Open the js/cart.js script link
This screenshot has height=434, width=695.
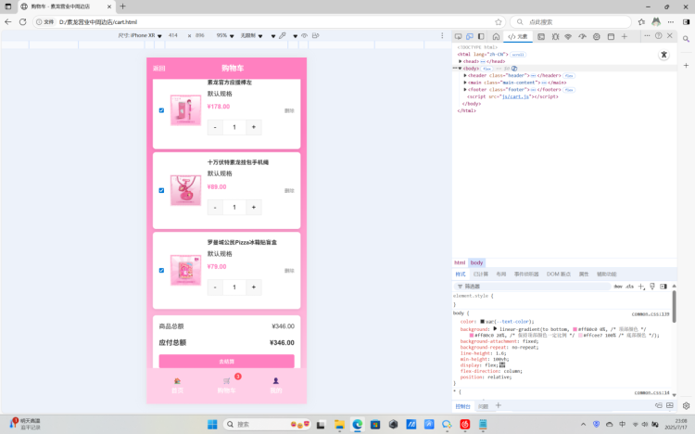pos(515,96)
